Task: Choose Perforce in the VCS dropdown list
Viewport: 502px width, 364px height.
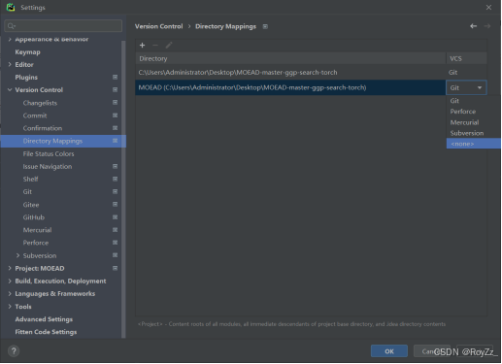Action: click(x=474, y=112)
